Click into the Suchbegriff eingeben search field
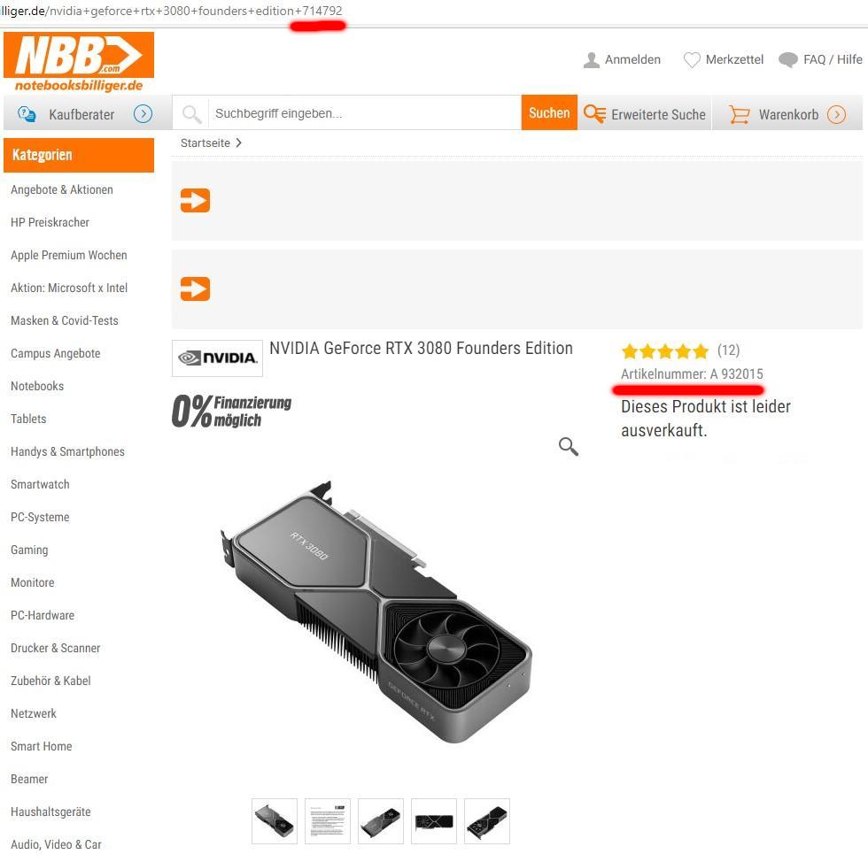The image size is (868, 862). (x=365, y=113)
